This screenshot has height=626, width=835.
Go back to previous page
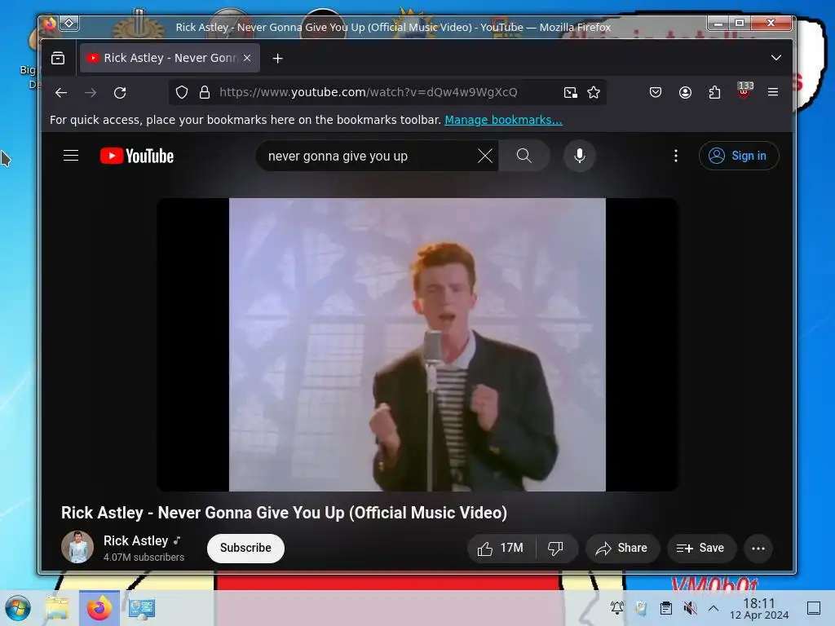click(x=61, y=92)
